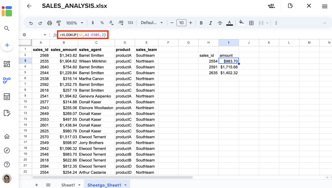Viewport: 332px width, 188px height.
Task: Open the workflows connections sidebar icon
Action: click(7, 80)
